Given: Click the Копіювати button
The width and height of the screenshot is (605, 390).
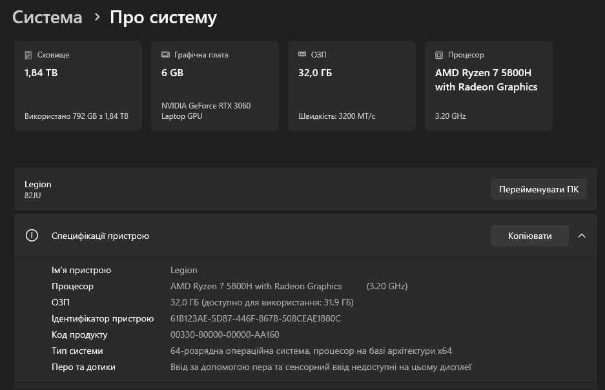Looking at the screenshot, I should click(x=529, y=236).
